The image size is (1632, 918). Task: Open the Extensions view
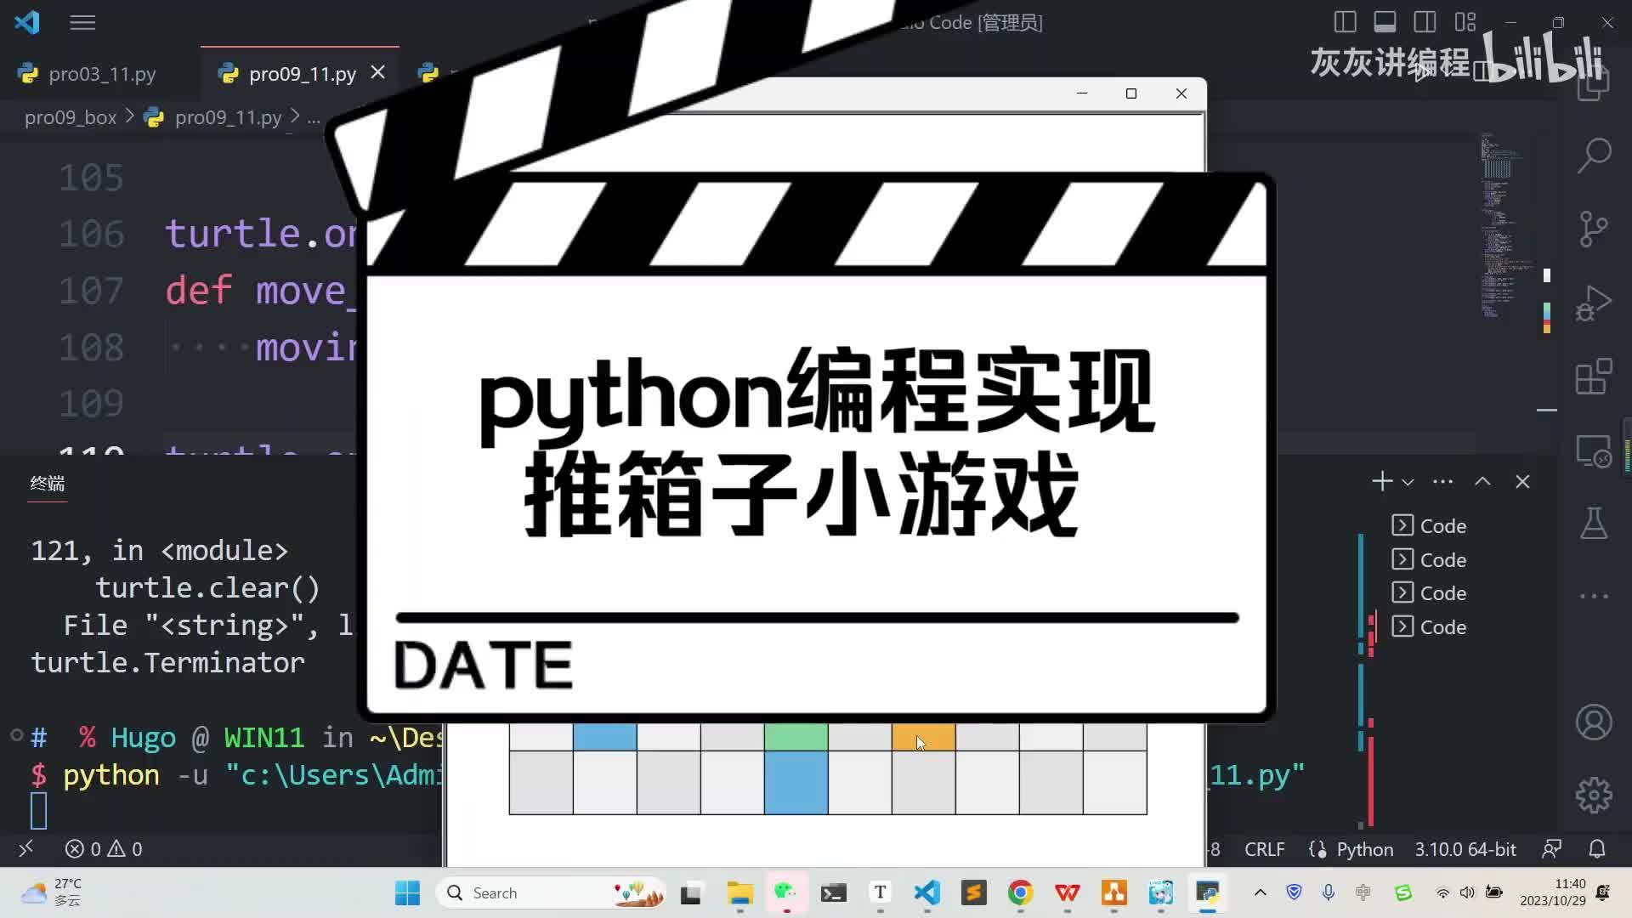pyautogui.click(x=1594, y=377)
